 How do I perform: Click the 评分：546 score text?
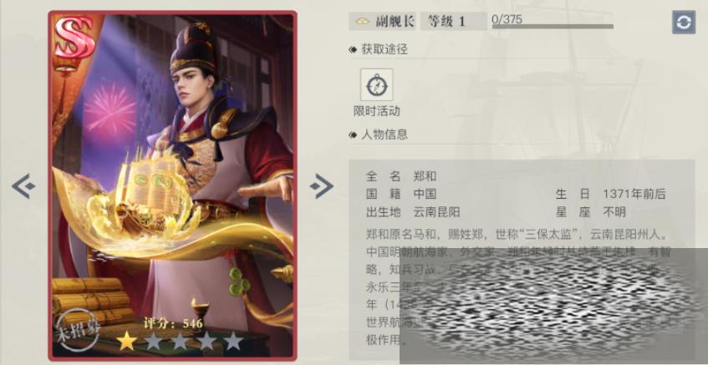173,323
